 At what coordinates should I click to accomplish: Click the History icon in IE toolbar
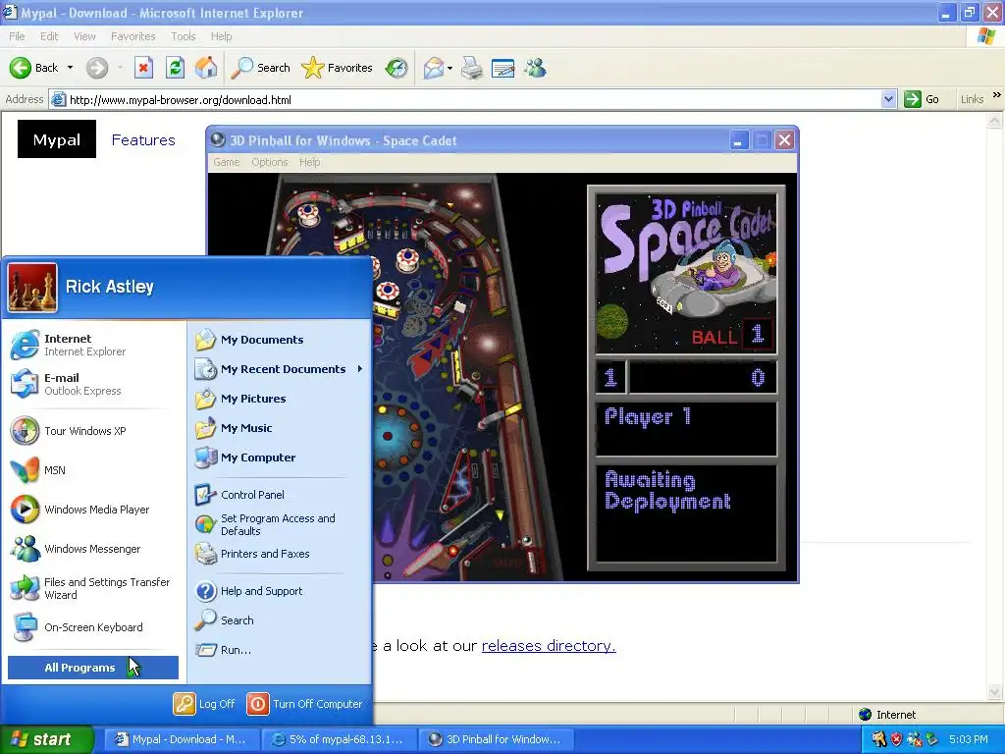[x=397, y=68]
